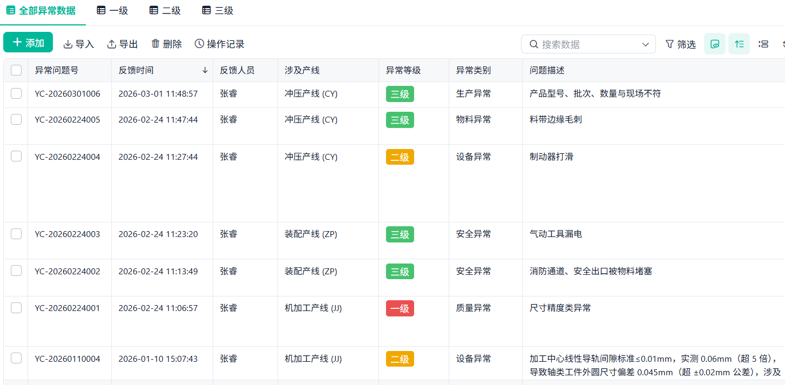This screenshot has width=785, height=385.
Task: Click the descending arrow on 反馈时间
Action: pos(205,70)
